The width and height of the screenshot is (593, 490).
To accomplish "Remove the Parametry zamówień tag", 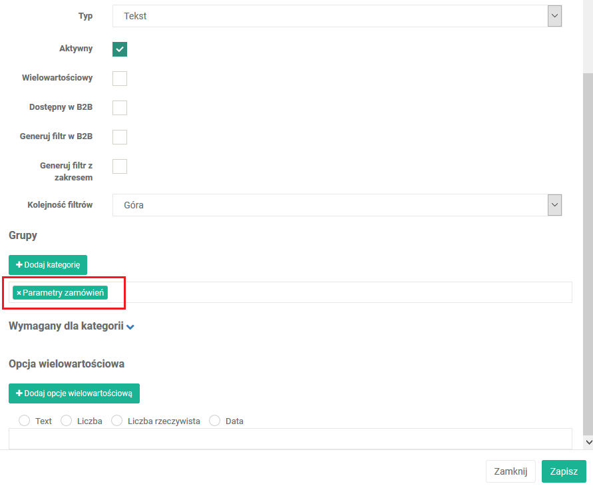I will 19,293.
